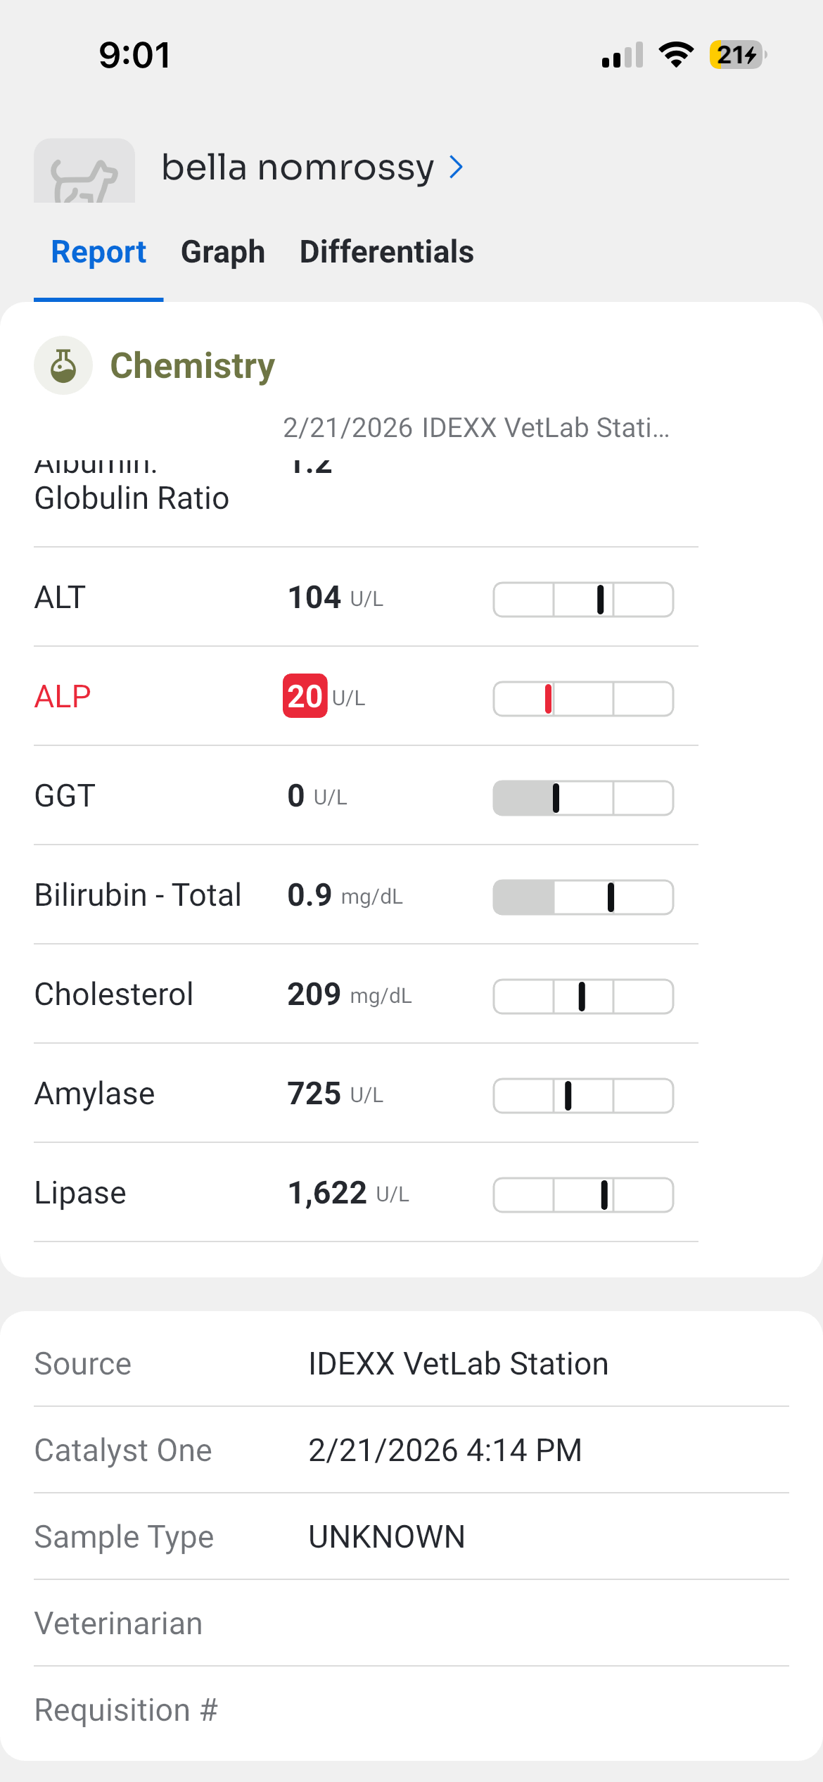Tap the Bilirubin - Total row label
Screen dimensions: 823x1782
[x=138, y=895]
